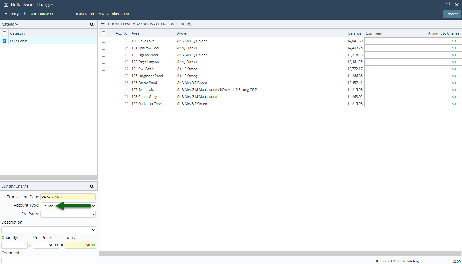Open the 3rd Party dropdown
The image size is (462, 264).
click(x=68, y=214)
